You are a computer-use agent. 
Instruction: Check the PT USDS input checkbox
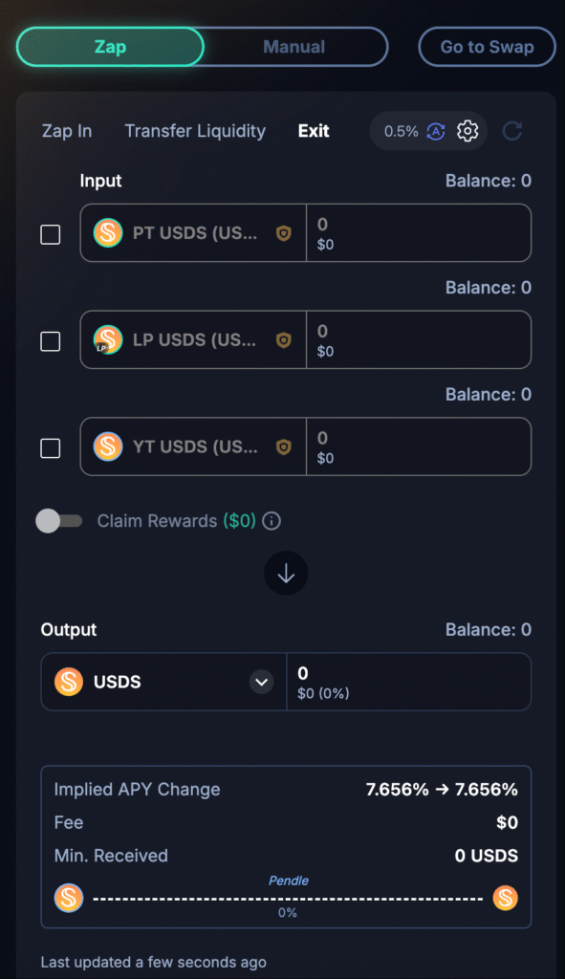pyautogui.click(x=51, y=235)
